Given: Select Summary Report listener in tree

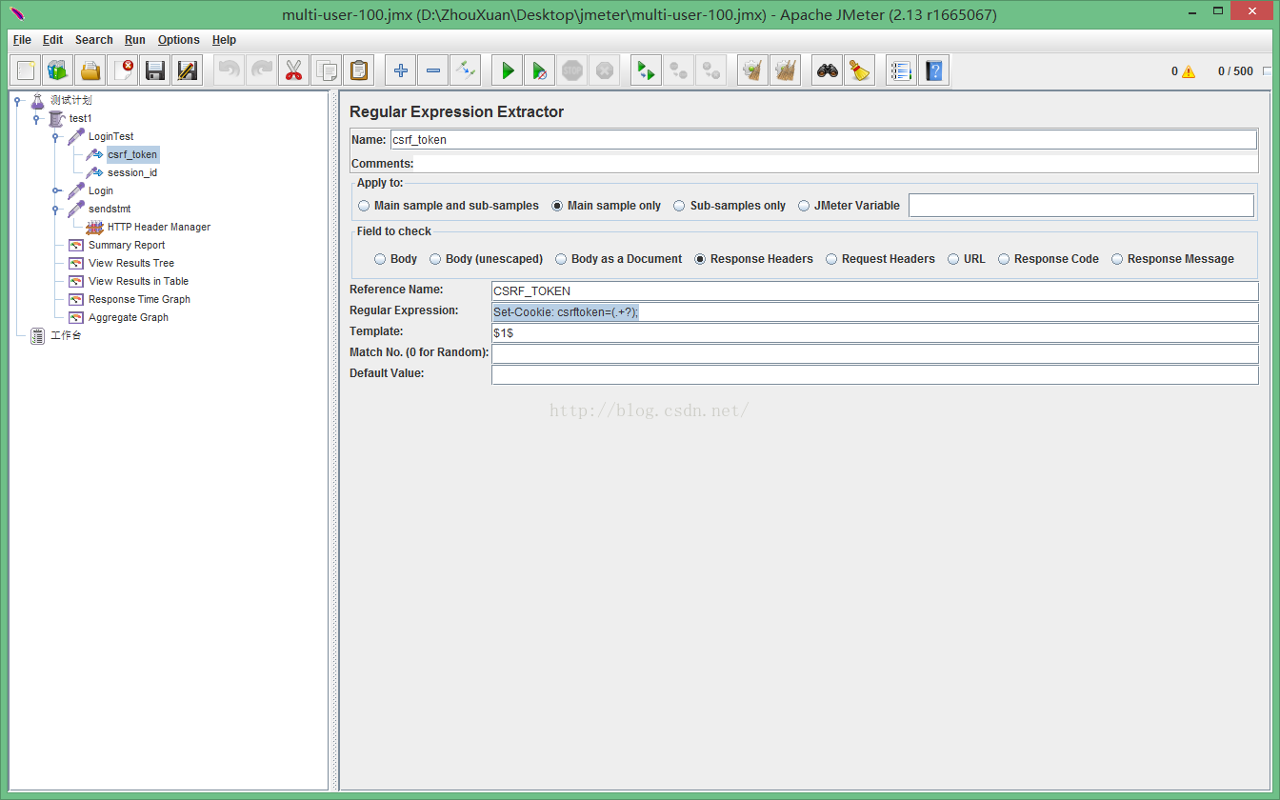Looking at the screenshot, I should tap(127, 245).
